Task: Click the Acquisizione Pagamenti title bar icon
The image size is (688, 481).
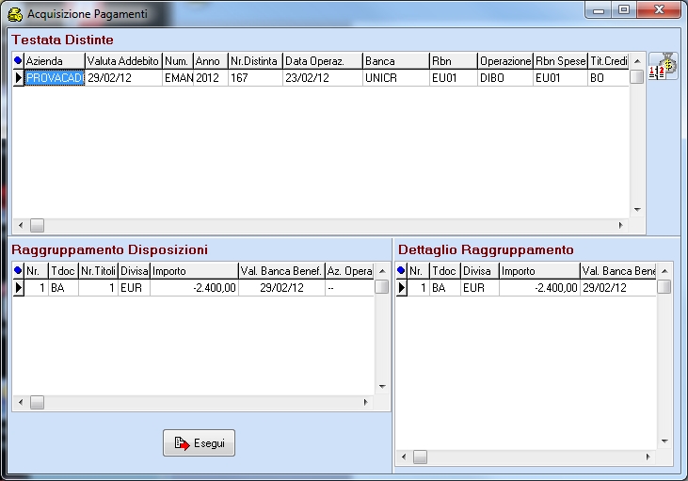Action: coord(15,14)
